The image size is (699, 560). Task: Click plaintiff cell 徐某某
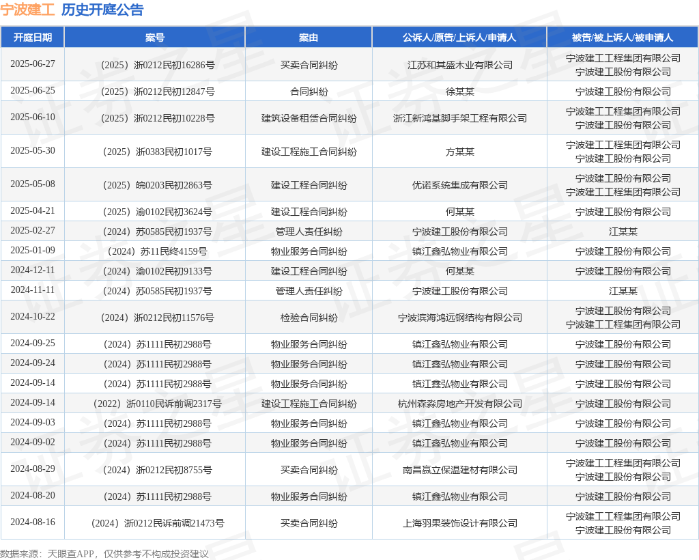click(x=459, y=92)
